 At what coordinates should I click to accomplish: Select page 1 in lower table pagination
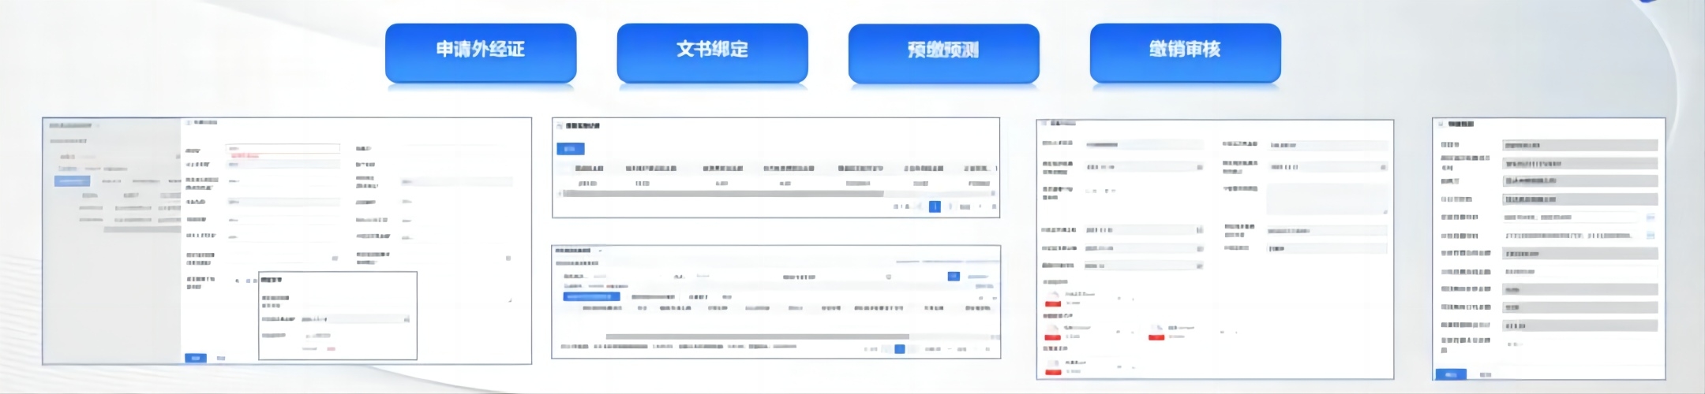tap(899, 348)
